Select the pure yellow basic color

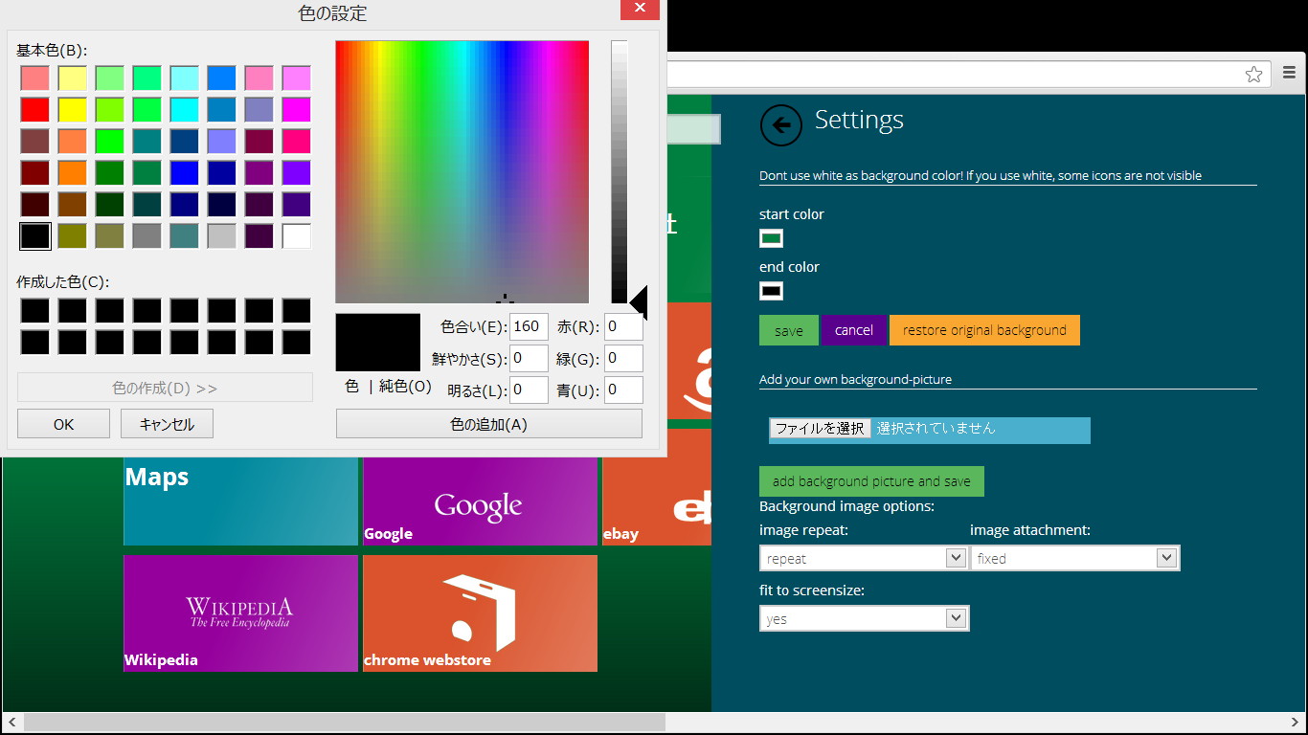(x=73, y=110)
